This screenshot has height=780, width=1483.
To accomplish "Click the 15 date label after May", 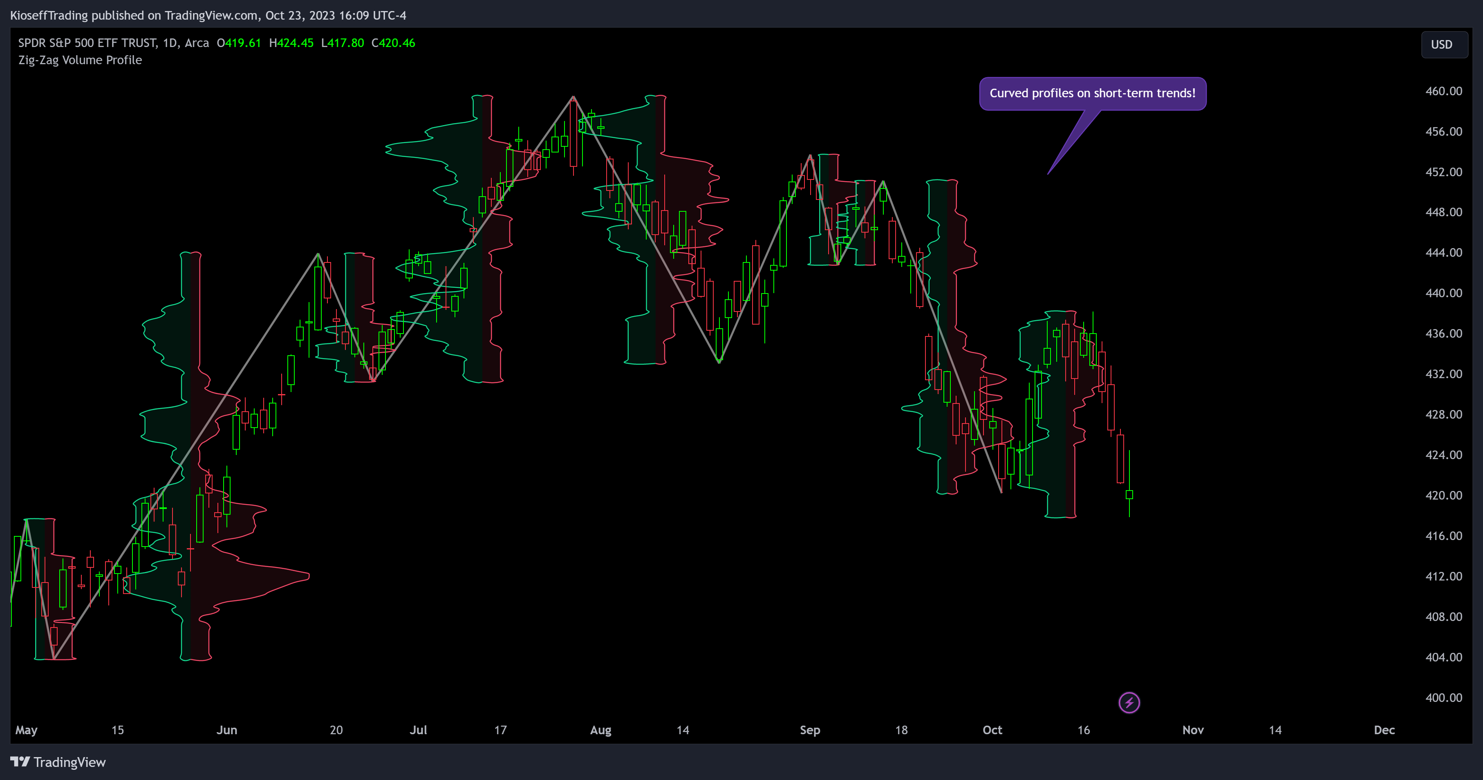I will coord(117,730).
